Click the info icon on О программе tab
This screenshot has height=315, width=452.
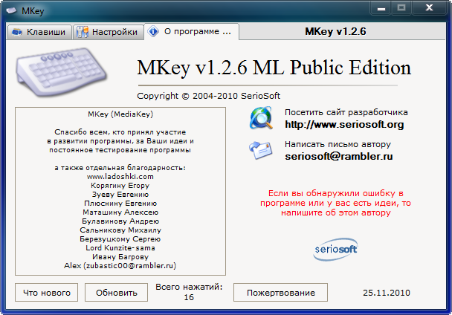153,31
